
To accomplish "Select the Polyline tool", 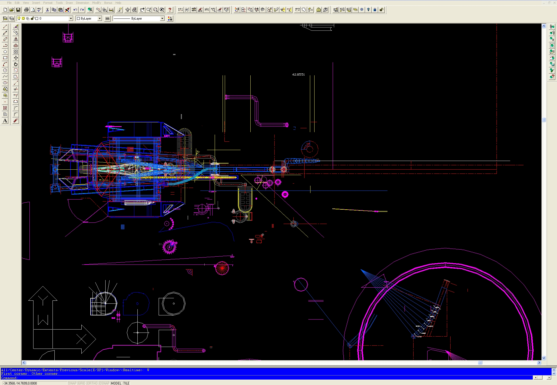I will pos(5,45).
